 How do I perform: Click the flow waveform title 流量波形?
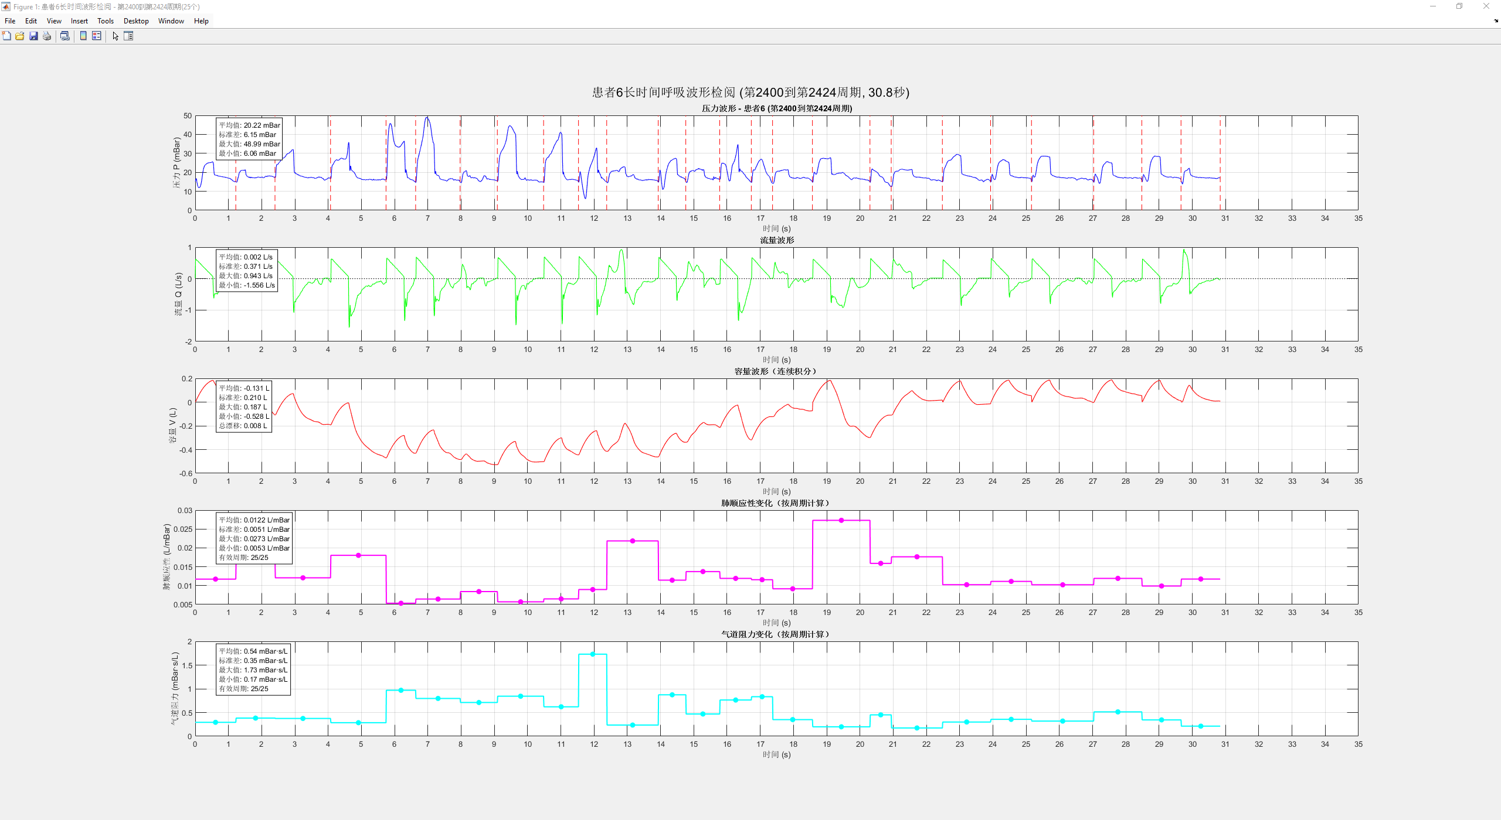coord(777,240)
